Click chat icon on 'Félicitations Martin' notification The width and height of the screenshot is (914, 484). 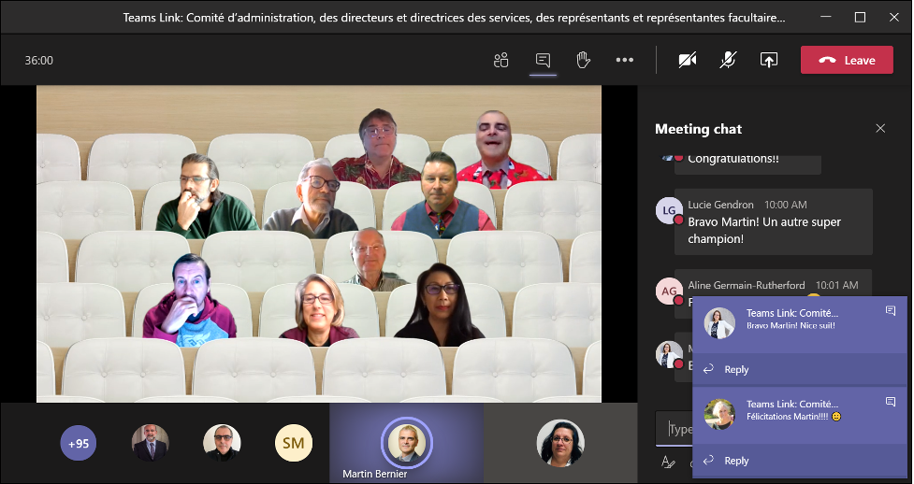point(891,402)
